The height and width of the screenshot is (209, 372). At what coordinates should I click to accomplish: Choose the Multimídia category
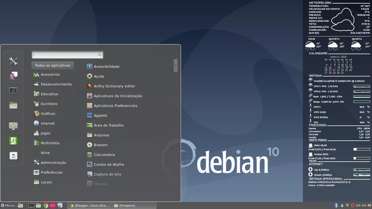tap(46, 143)
